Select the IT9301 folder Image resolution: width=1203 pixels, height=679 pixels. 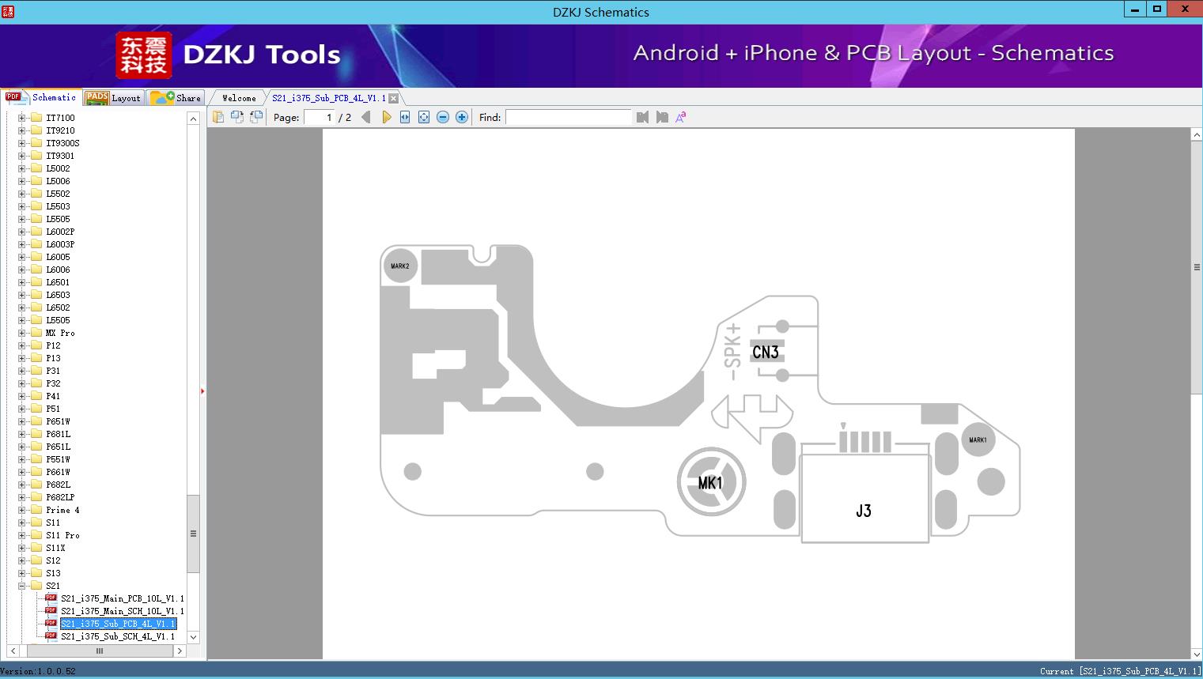pyautogui.click(x=60, y=156)
